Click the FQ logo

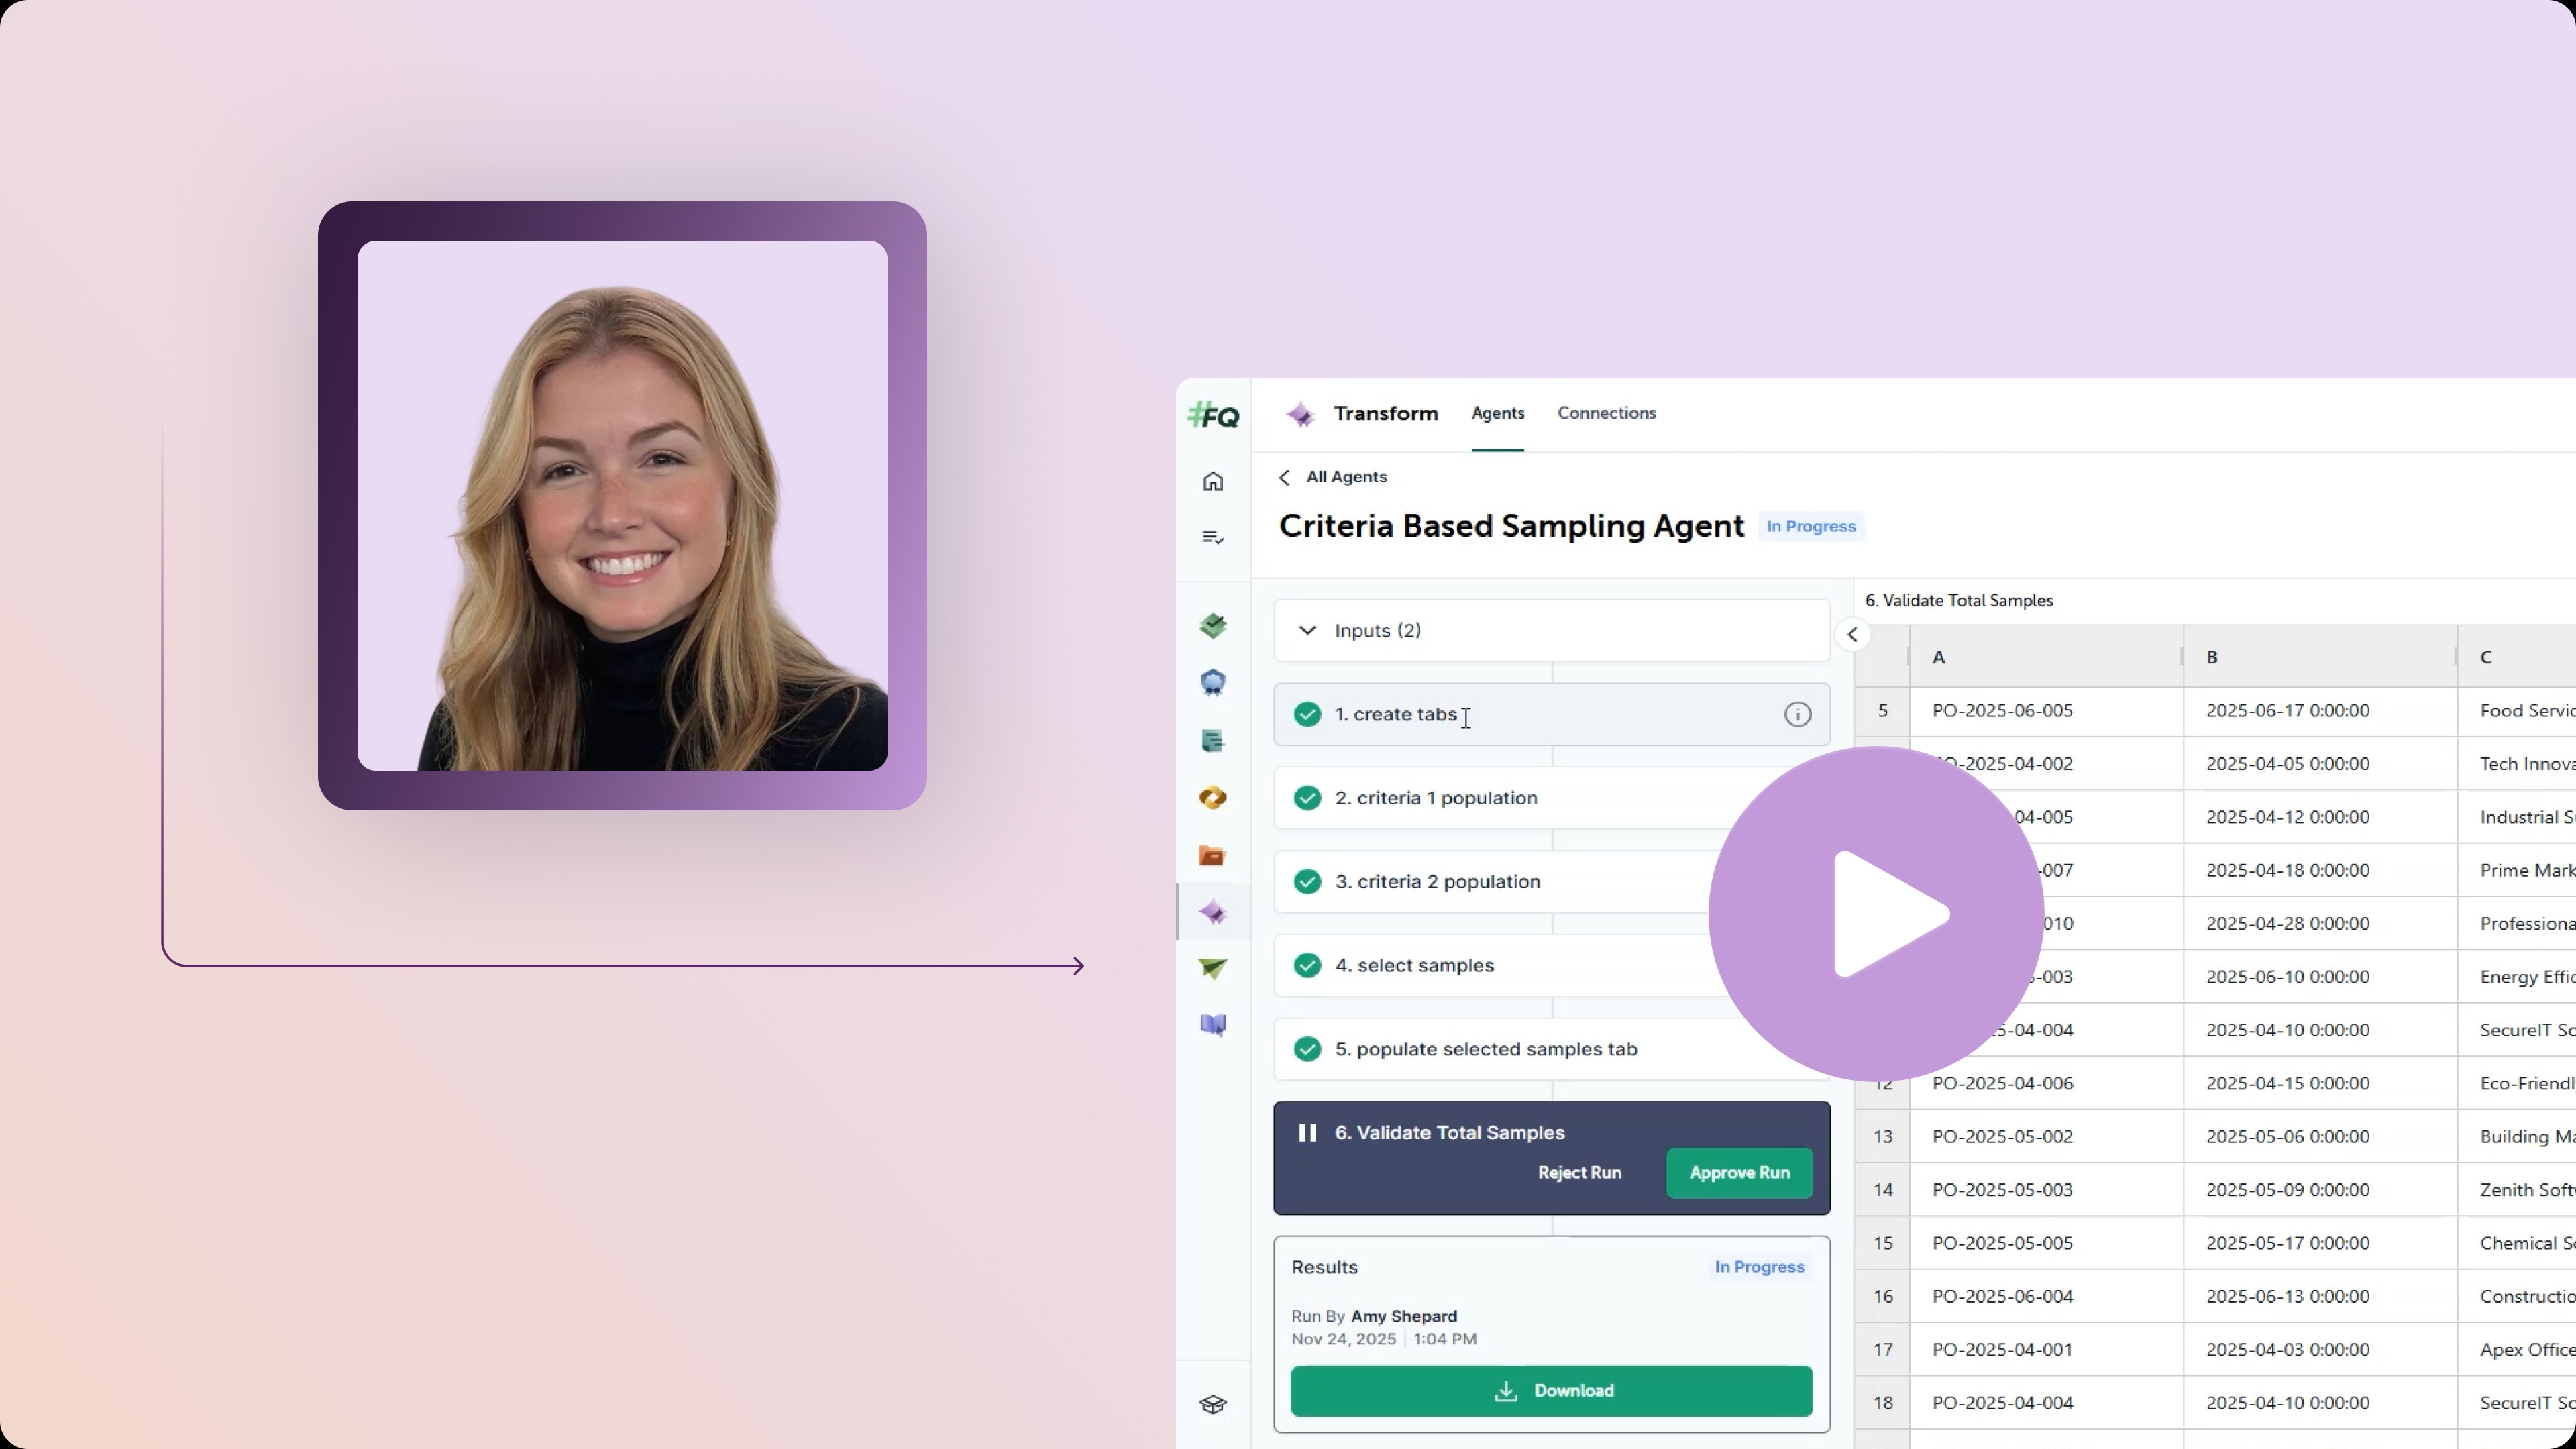tap(1213, 415)
